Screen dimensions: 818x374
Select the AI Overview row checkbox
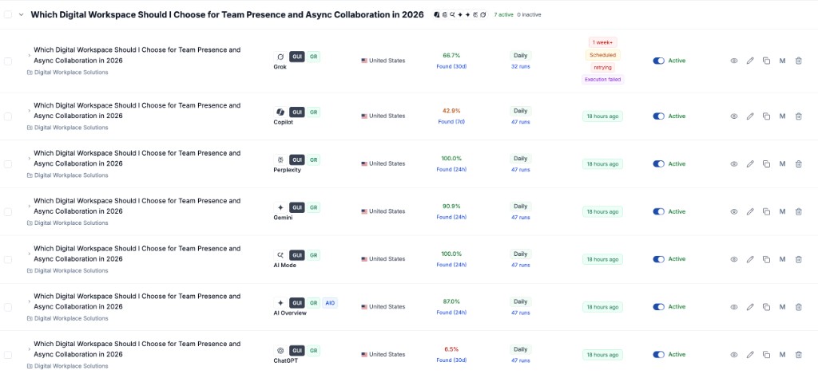(x=8, y=307)
